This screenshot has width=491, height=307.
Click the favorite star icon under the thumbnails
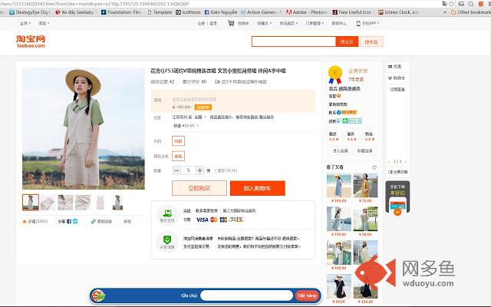coord(25,222)
